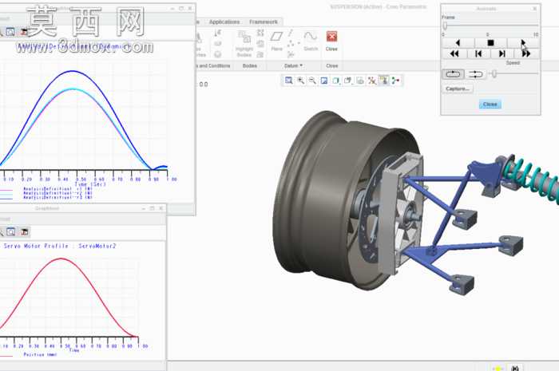The image size is (559, 371).
Task: Click the dark blue curve in upper graph
Action: pyautogui.click(x=73, y=71)
